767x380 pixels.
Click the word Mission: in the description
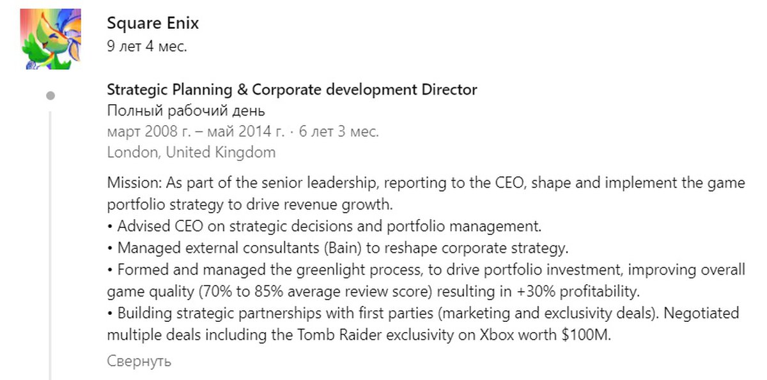click(135, 183)
